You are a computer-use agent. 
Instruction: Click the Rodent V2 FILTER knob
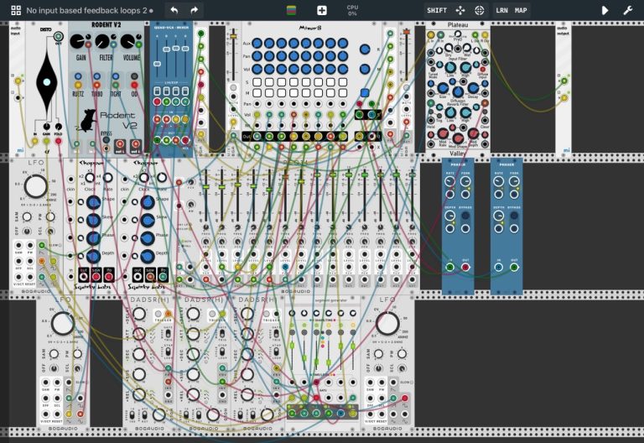[102, 41]
